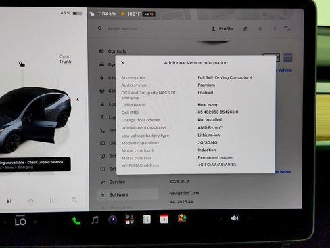Tap the volume speaker icon
This screenshot has height=248, width=330.
(235, 218)
